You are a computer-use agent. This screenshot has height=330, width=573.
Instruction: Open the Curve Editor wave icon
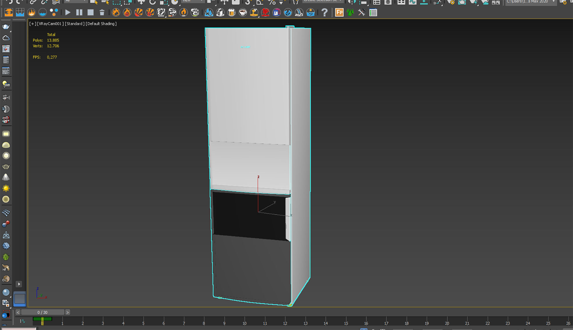[x=413, y=2]
